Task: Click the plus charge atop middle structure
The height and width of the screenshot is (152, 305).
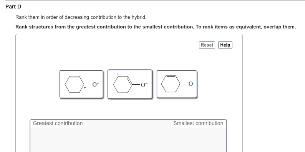Action: (117, 74)
